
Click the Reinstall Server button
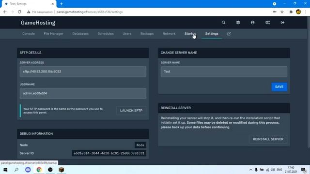coord(268,139)
